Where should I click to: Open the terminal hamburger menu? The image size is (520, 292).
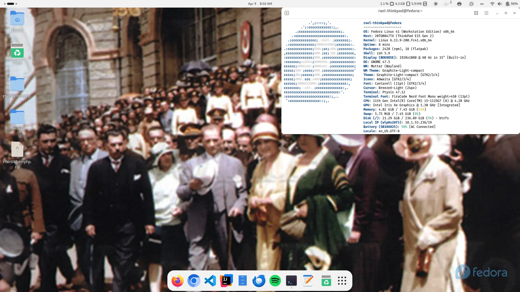click(486, 13)
